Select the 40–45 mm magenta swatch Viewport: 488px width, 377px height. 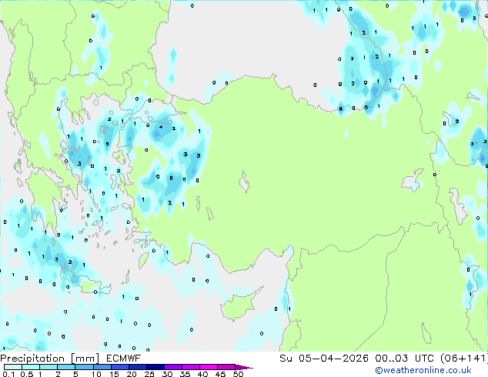pos(209,367)
